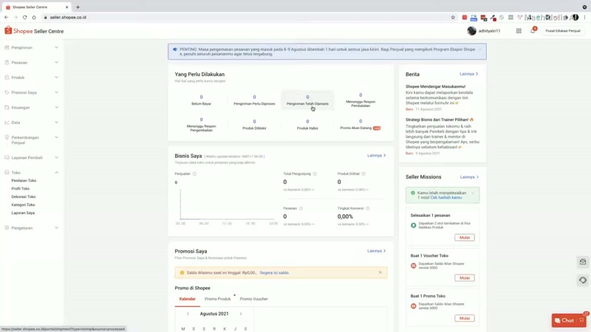The width and height of the screenshot is (591, 332).
Task: Open Belum Bayar to-do item
Action: (x=201, y=100)
